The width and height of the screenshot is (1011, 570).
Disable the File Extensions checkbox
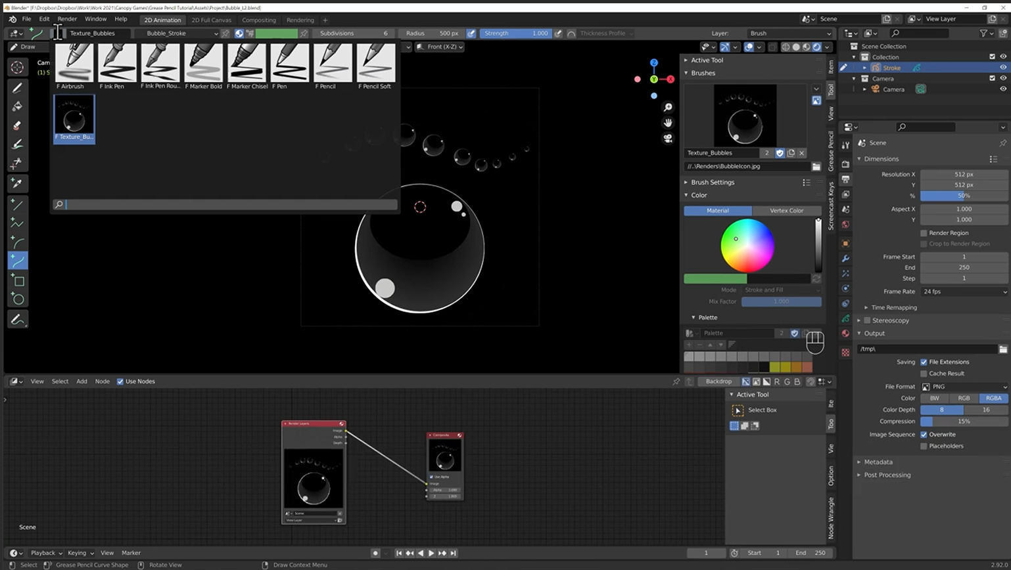point(924,362)
